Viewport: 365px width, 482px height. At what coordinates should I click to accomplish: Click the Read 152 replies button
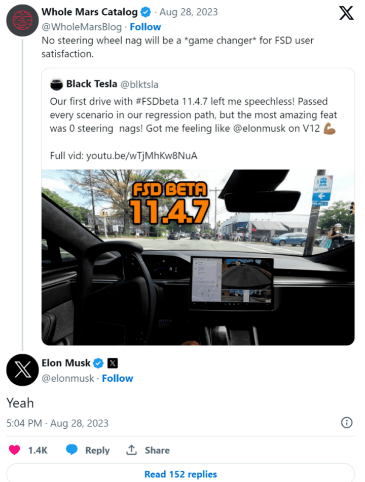click(x=180, y=473)
